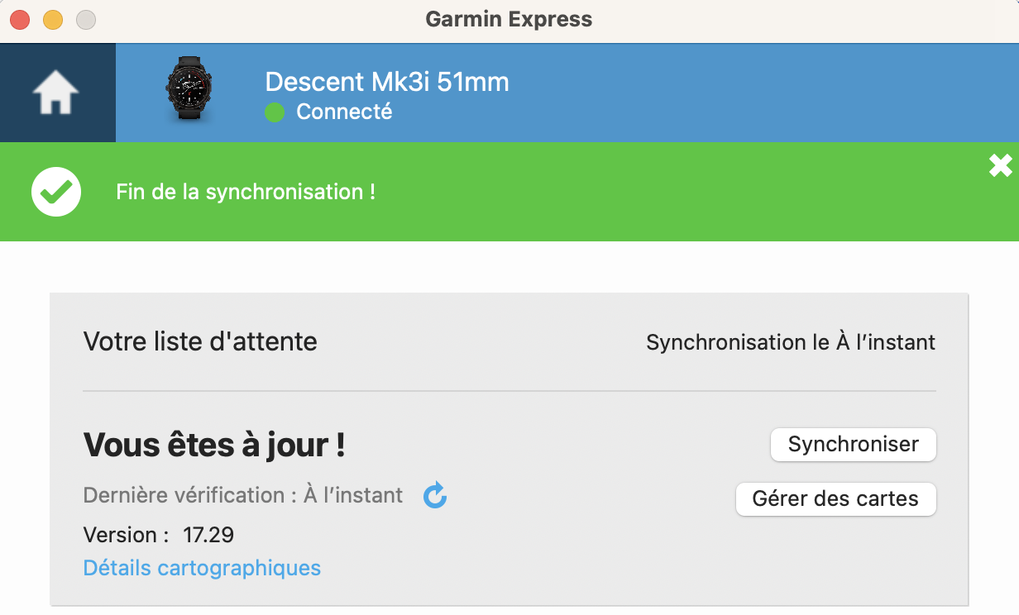Close the Garmin Express window
The height and width of the screenshot is (615, 1019).
(x=20, y=19)
